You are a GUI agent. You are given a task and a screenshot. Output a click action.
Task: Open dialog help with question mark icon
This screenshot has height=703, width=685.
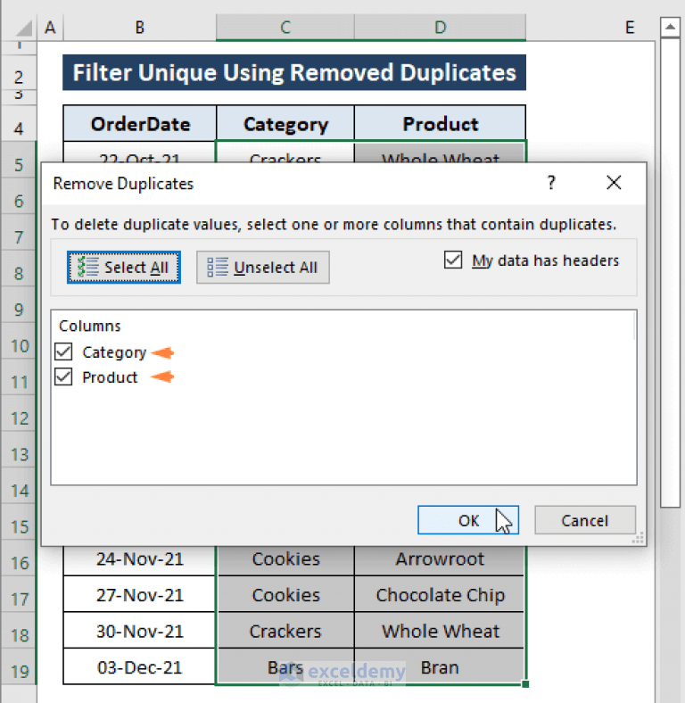click(551, 183)
